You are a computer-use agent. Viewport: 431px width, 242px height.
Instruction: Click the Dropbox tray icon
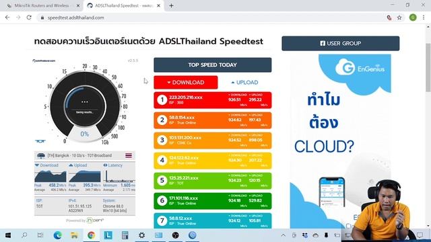[305, 235]
